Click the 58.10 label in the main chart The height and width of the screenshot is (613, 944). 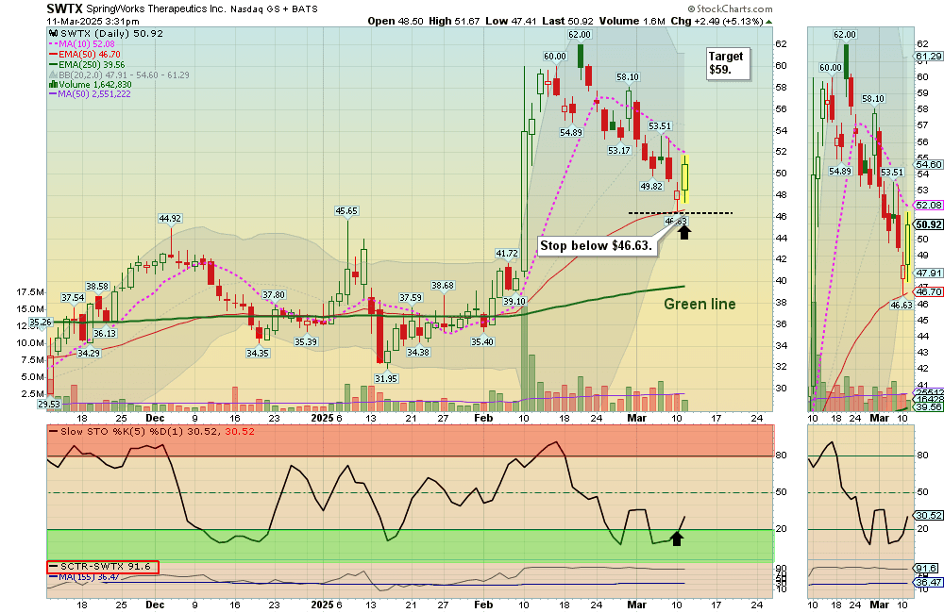(x=628, y=76)
